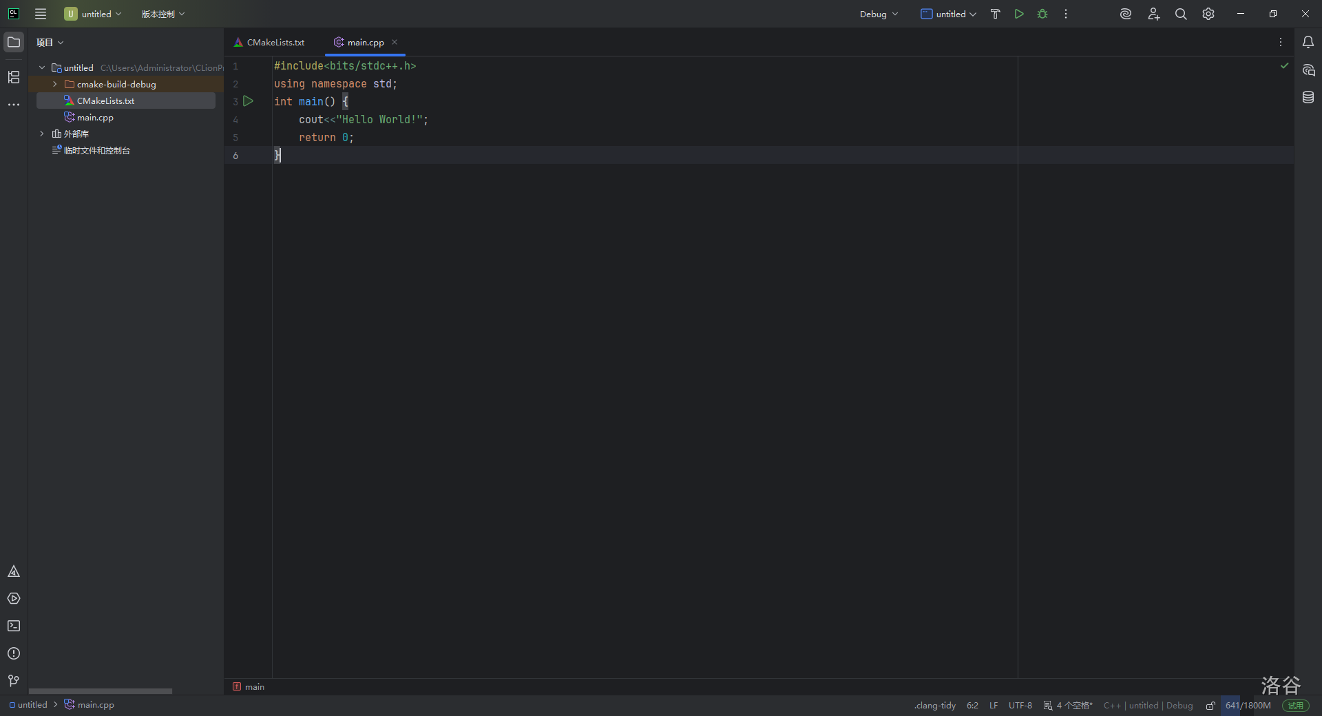Open the Problems tool window

pos(14,653)
